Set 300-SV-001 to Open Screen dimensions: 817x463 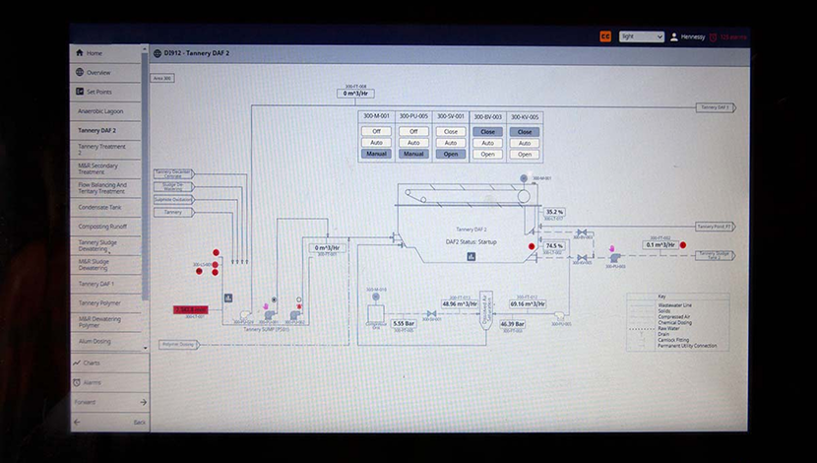click(x=451, y=155)
